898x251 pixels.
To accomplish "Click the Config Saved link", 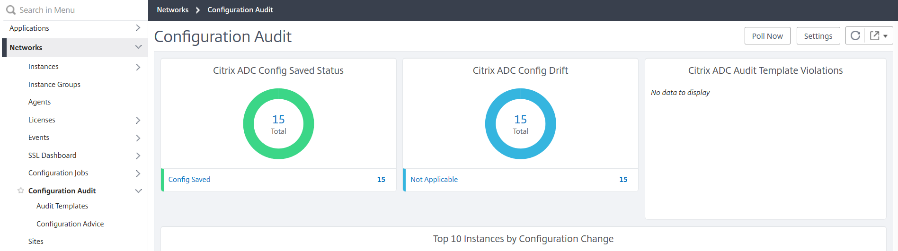I will coord(189,180).
